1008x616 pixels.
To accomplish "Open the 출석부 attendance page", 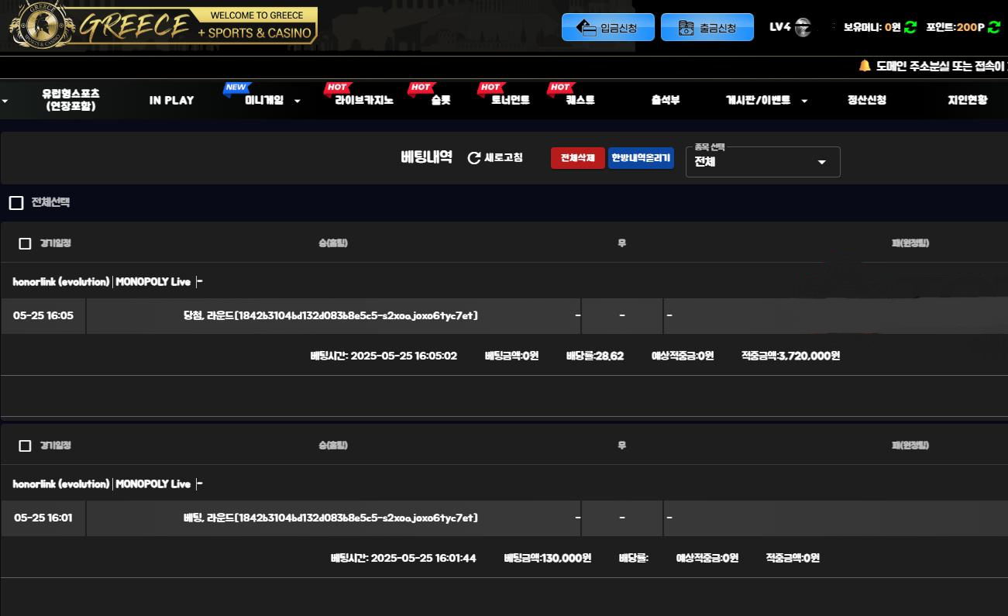I will click(x=666, y=100).
